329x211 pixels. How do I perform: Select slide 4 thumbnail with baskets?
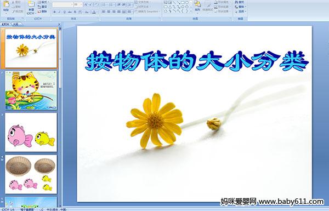31,174
